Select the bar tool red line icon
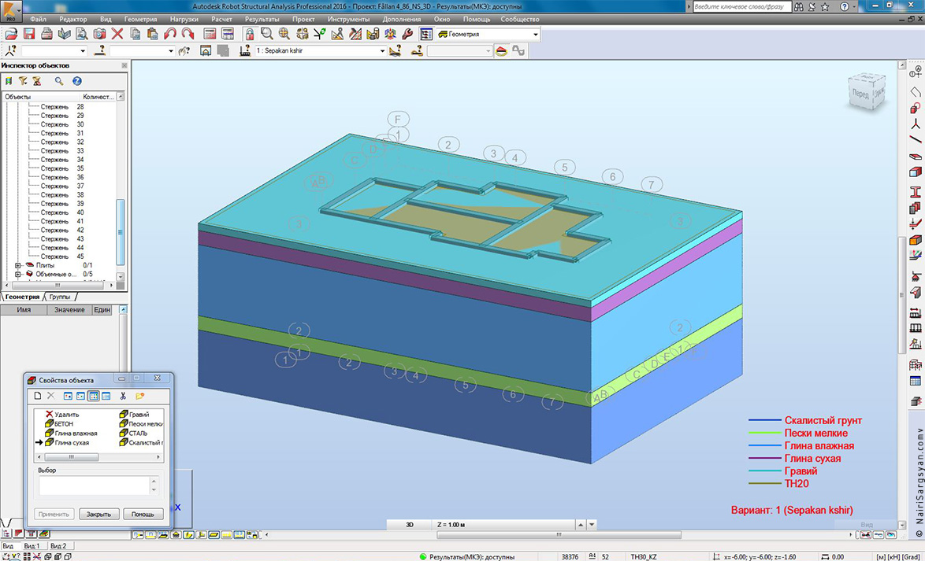This screenshot has width=925, height=561. [x=916, y=140]
